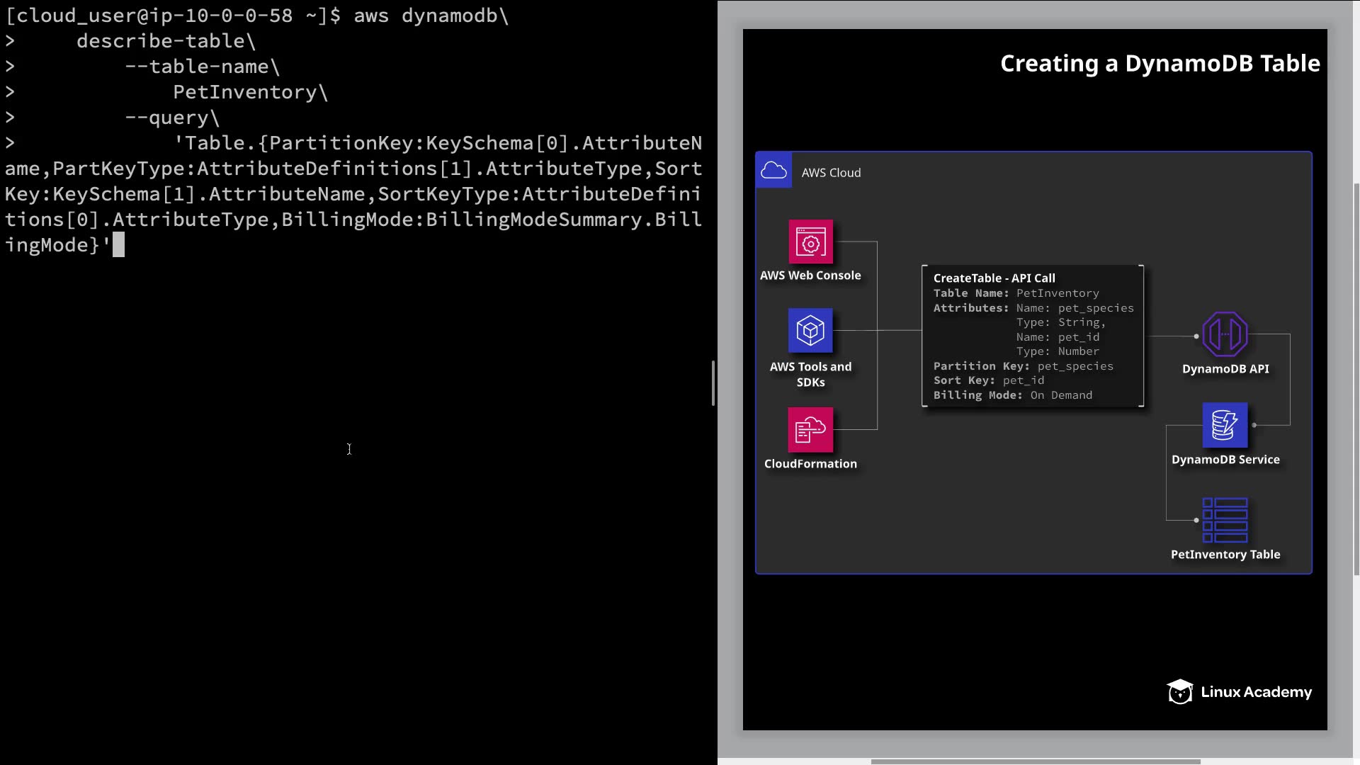Click the Linux Academy owl logo
This screenshot has width=1360, height=765.
pyautogui.click(x=1180, y=692)
